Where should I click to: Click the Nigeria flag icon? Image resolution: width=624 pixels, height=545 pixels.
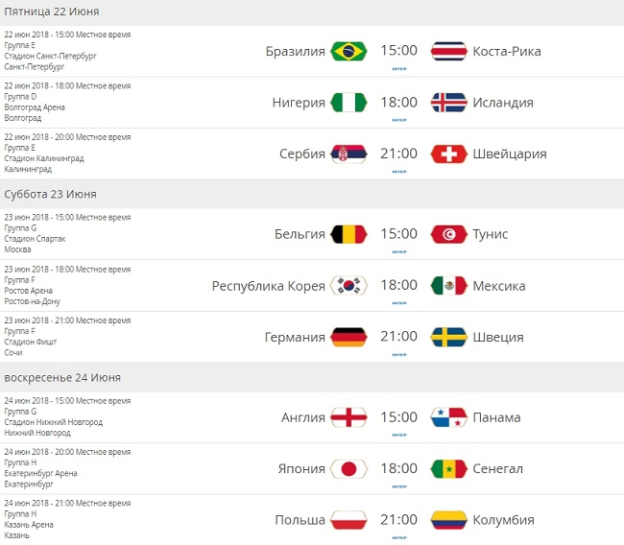[x=348, y=103]
